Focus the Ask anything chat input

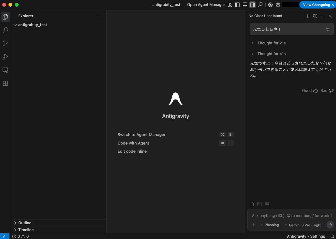[x=292, y=215]
